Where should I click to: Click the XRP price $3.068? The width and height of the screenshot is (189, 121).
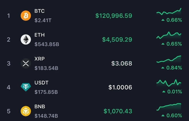122,63
